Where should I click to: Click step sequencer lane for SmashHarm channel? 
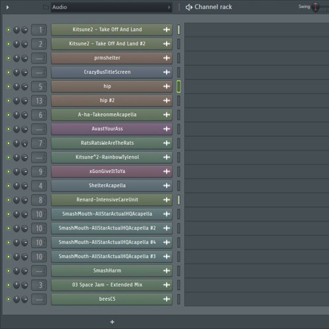(257, 271)
